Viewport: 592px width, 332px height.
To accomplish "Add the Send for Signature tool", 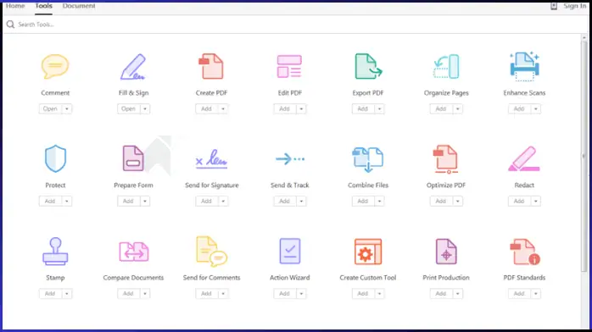I will point(206,202).
